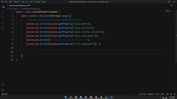Open the Explorer view in activity bar
Viewport: 177px width, 99px height.
click(3, 6)
